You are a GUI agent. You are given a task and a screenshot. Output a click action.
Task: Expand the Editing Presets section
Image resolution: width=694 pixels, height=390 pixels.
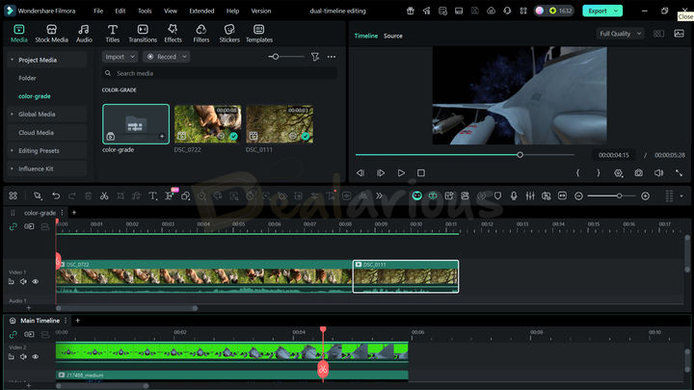tap(12, 150)
